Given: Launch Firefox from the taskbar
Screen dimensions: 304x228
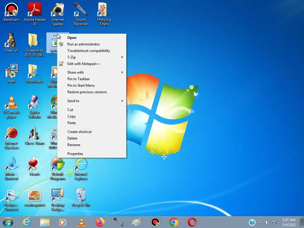Looking at the screenshot, I should coord(100,222).
